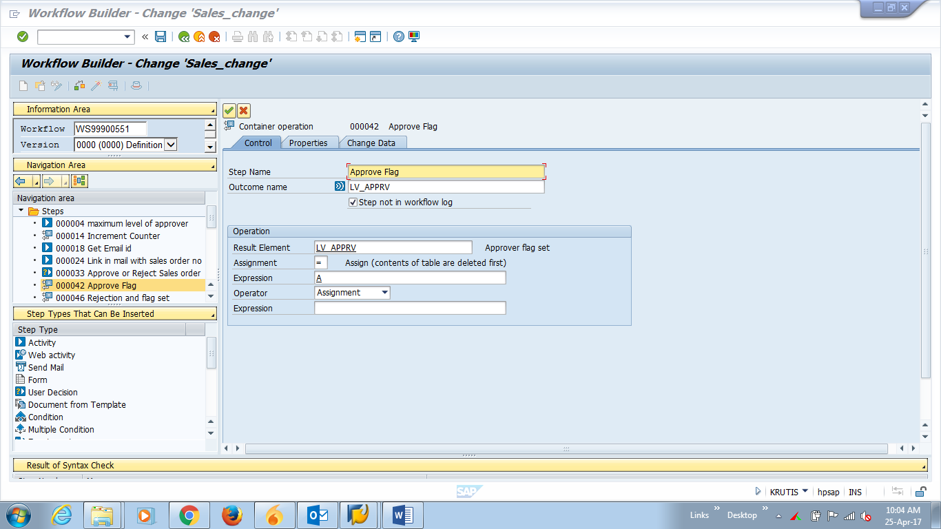Click the Outcome name expansion arrows button
The image size is (941, 529).
coord(338,186)
